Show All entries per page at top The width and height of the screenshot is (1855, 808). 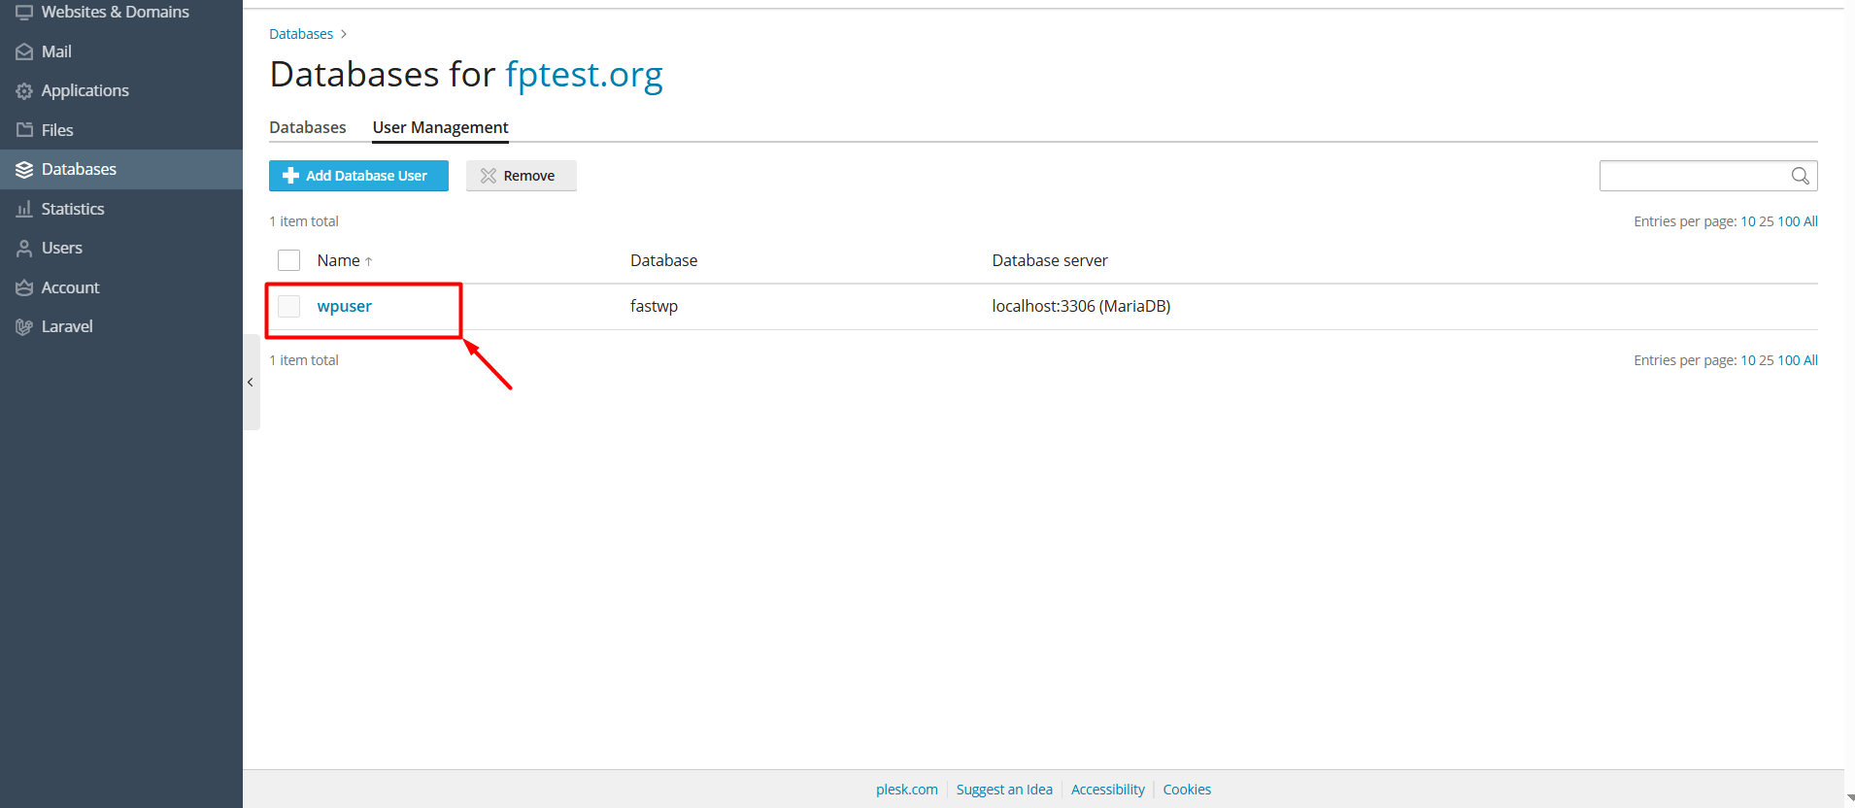[1810, 221]
